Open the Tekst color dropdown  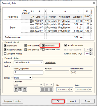point(83,90)
